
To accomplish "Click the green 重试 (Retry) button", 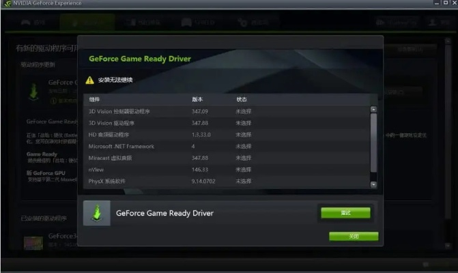I will click(x=345, y=213).
